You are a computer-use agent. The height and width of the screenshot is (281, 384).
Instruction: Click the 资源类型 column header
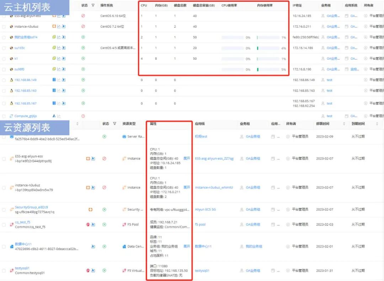tap(129, 124)
